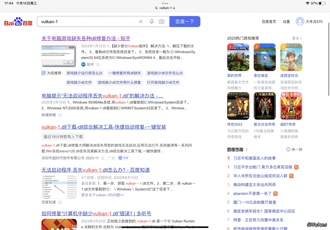
Task: Click the 保障 shield badge
Action: click(x=124, y=158)
